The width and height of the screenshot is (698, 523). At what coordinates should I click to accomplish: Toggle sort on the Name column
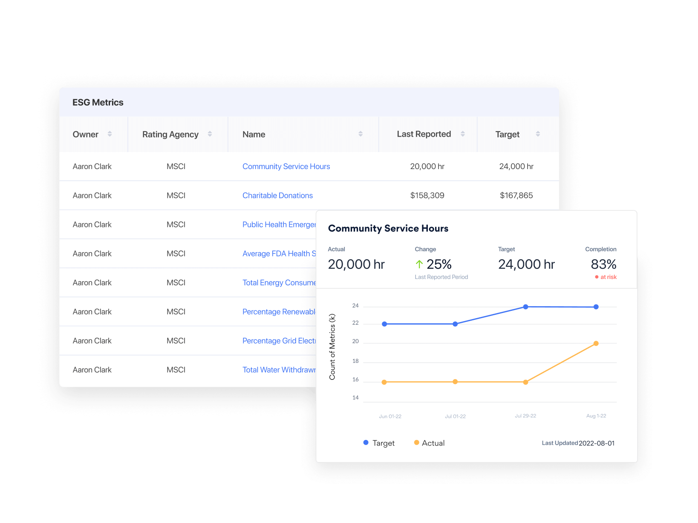tap(361, 134)
